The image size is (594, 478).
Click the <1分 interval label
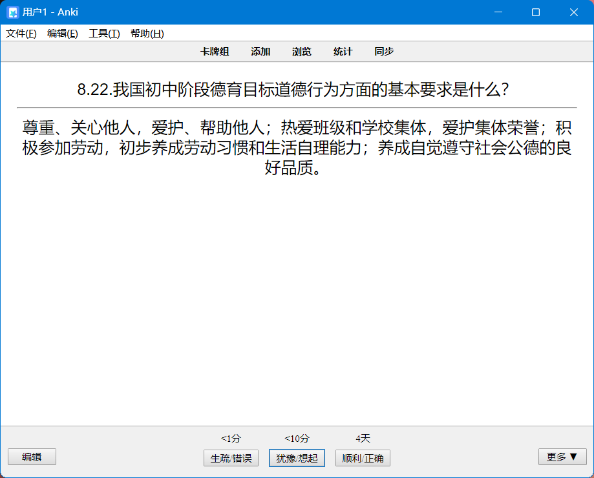tap(231, 438)
